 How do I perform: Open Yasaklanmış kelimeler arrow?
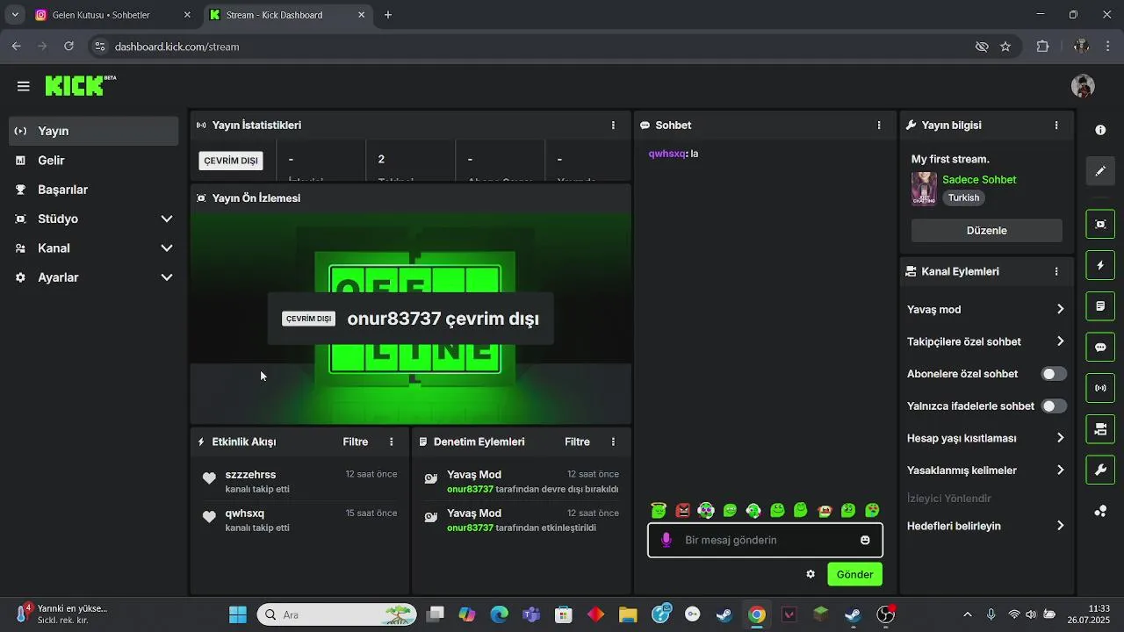point(1060,470)
